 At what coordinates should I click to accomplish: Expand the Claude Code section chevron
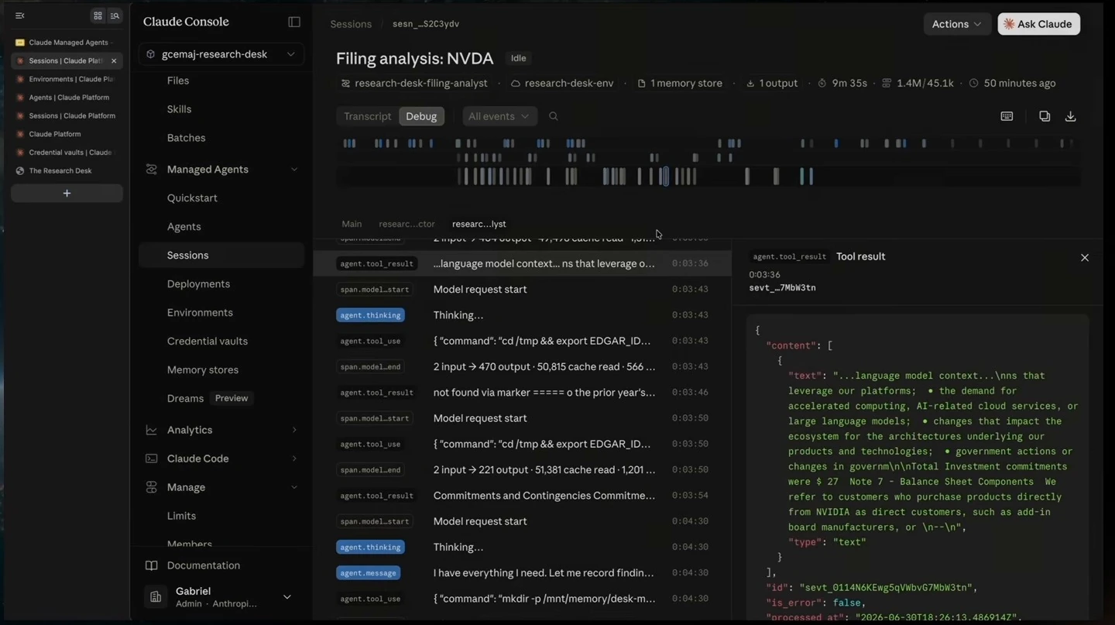tap(294, 458)
